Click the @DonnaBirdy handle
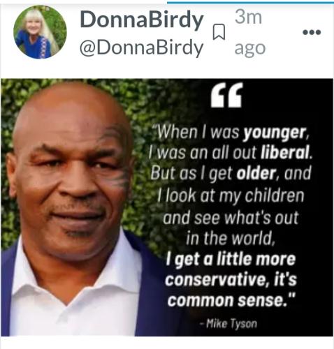This screenshot has width=334, height=349. (142, 47)
